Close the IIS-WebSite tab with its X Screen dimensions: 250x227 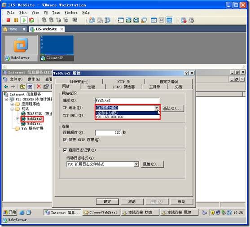62,29
